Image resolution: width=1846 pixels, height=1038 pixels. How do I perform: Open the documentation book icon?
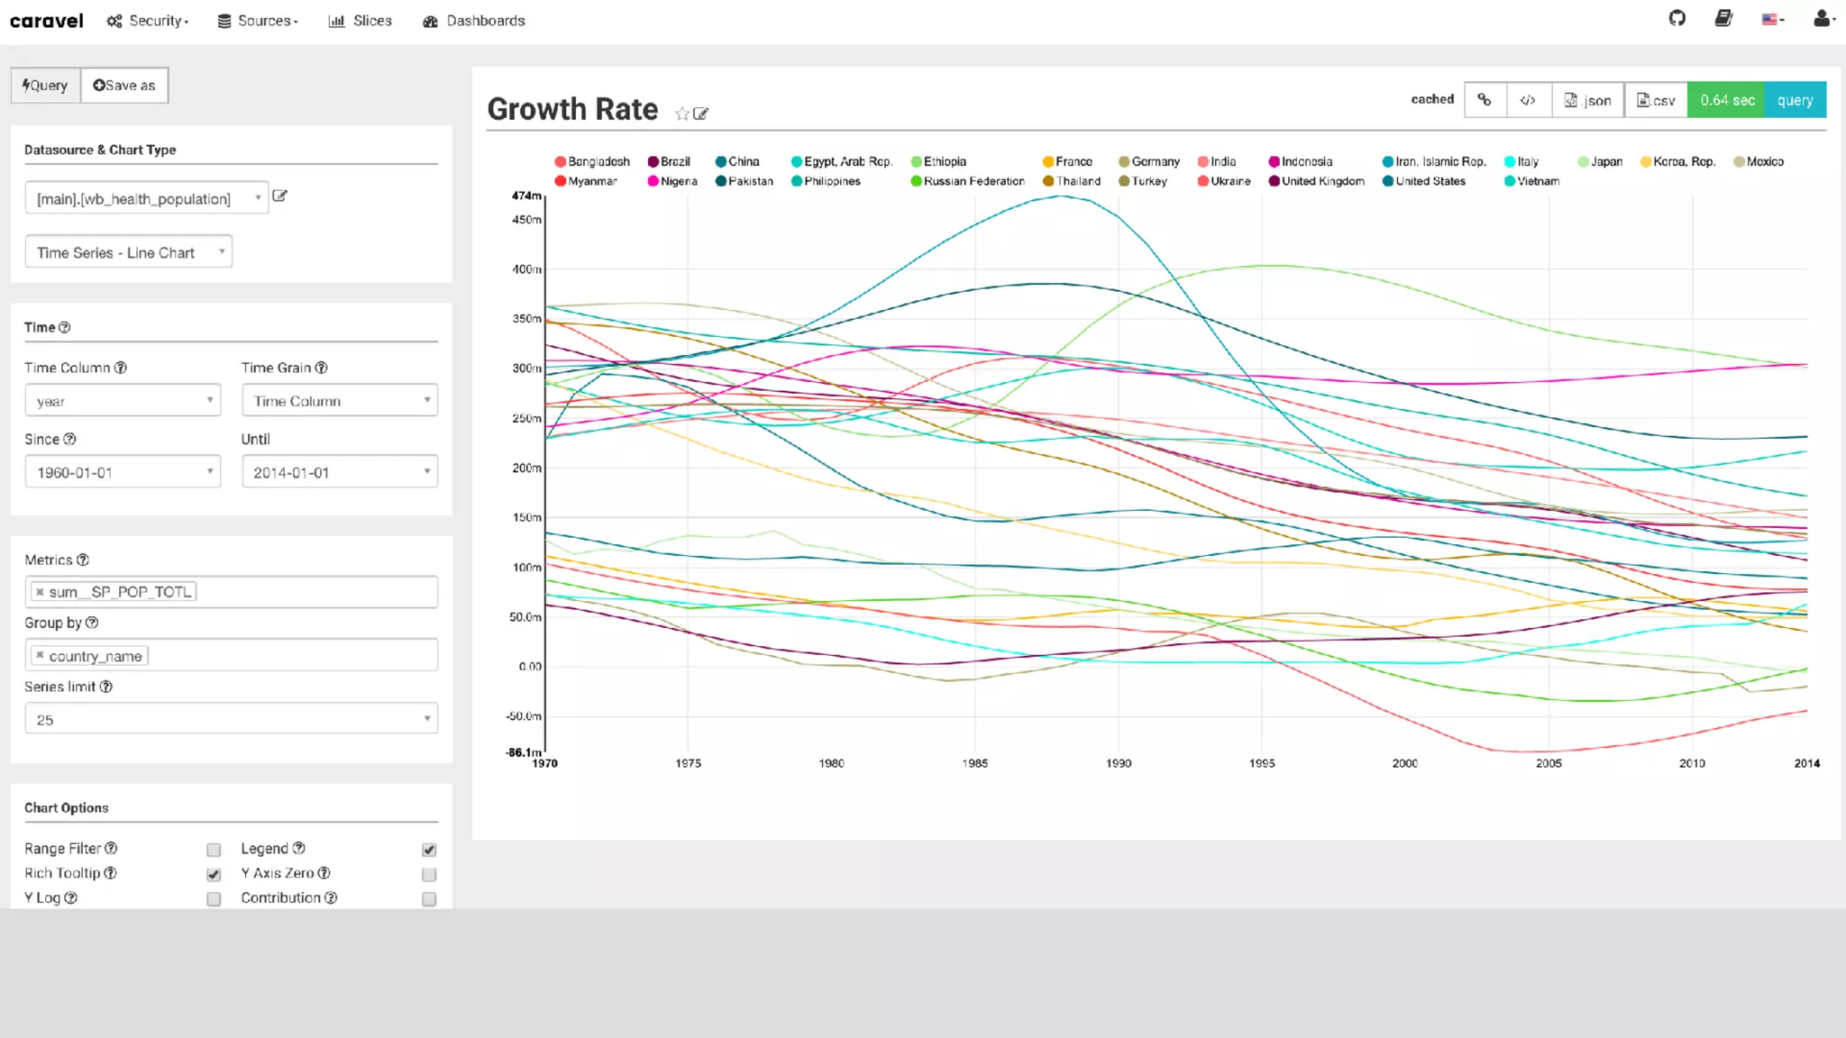tap(1723, 19)
